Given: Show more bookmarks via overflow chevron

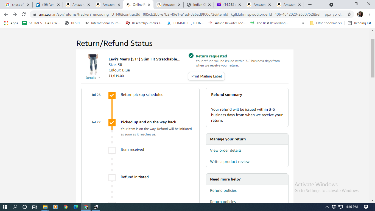Looking at the screenshot, I should (303, 23).
